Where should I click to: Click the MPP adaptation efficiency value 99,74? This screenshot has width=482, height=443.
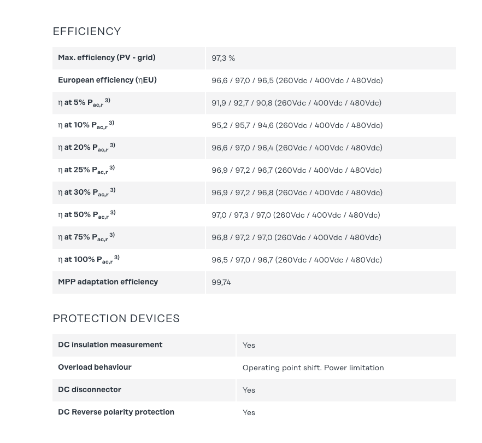pos(221,283)
